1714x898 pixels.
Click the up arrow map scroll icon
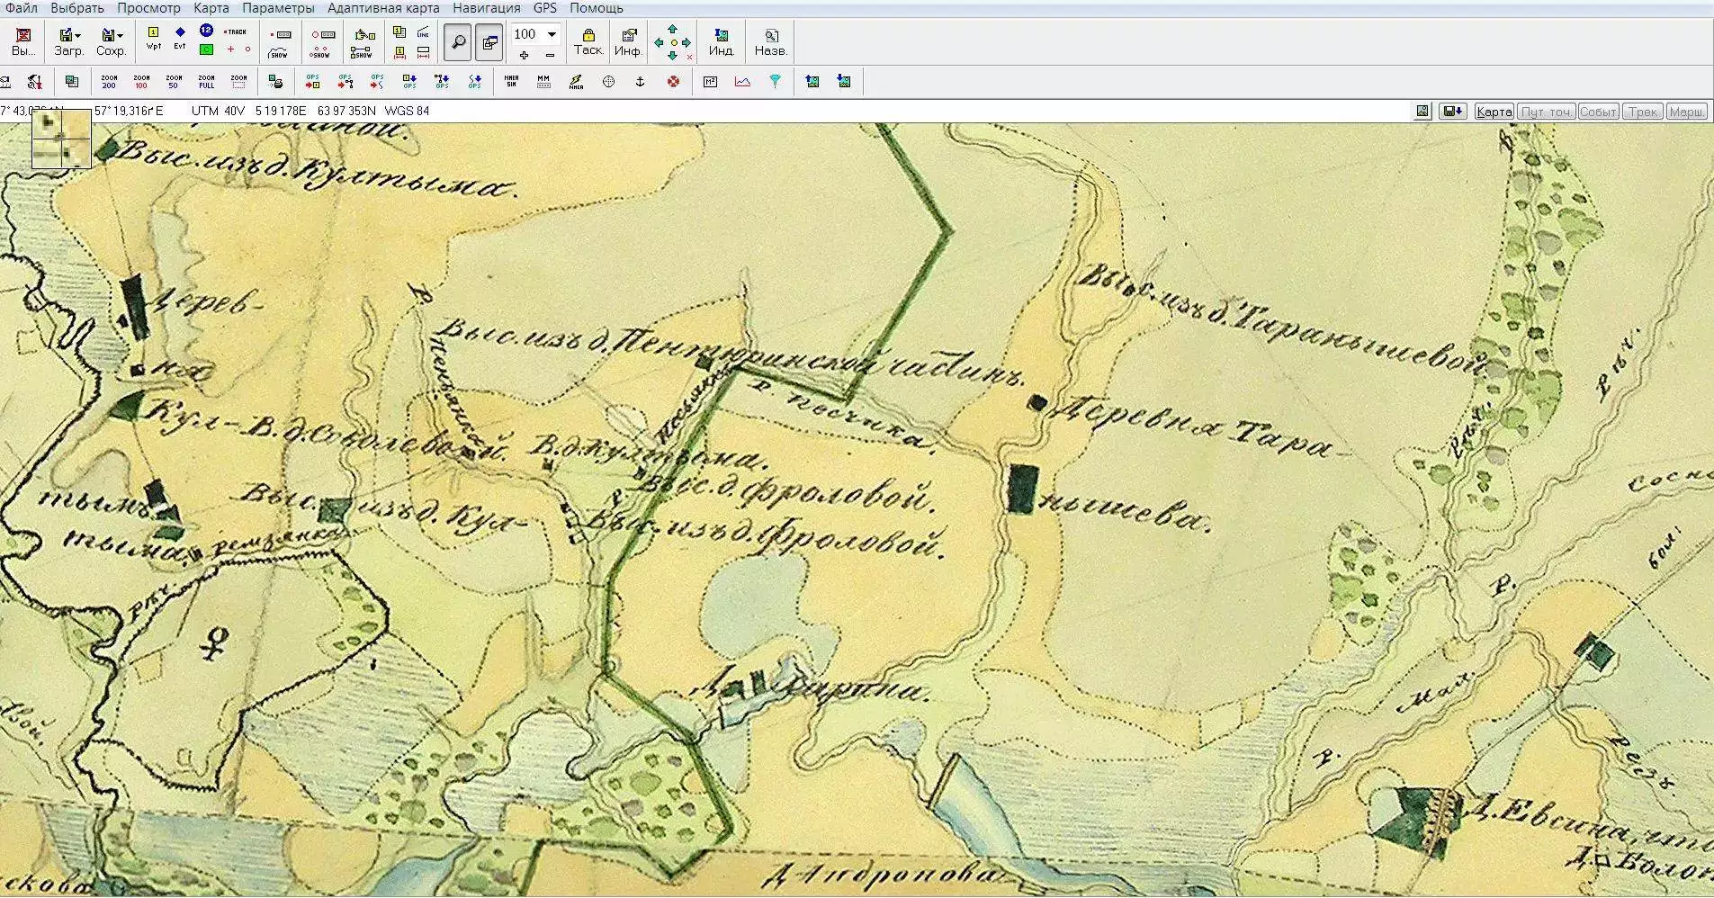673,30
